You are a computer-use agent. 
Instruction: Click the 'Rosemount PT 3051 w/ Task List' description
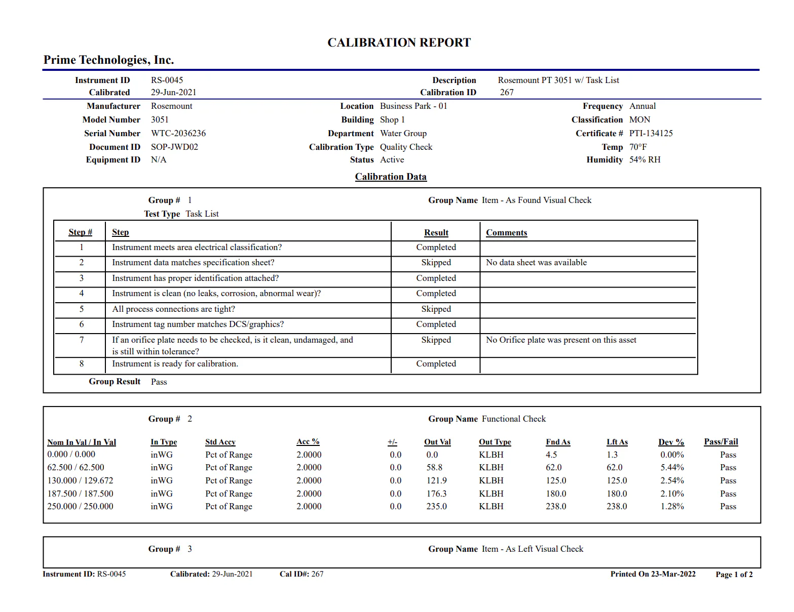pyautogui.click(x=558, y=80)
